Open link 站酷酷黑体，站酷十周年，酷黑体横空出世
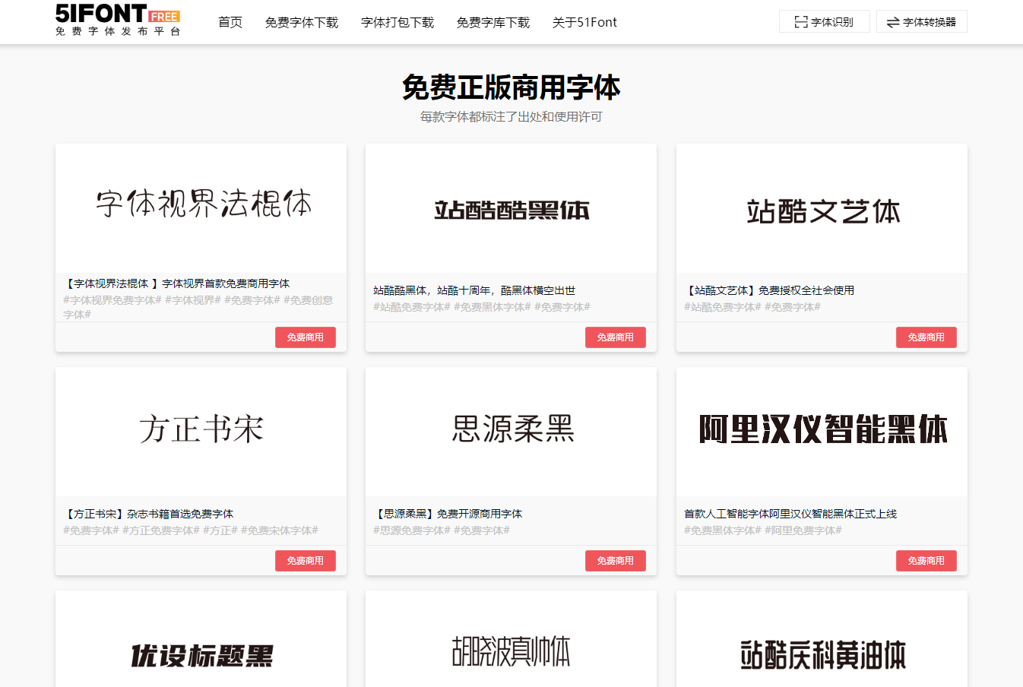The width and height of the screenshot is (1023, 687). point(474,290)
